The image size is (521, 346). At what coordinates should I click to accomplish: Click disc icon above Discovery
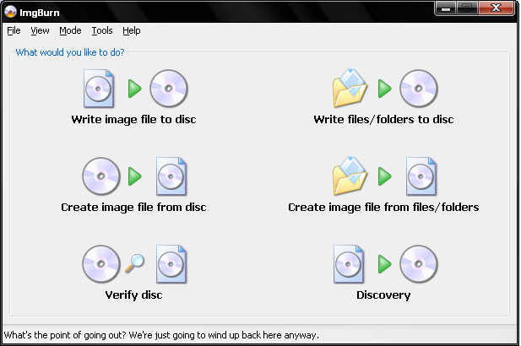pyautogui.click(x=419, y=264)
